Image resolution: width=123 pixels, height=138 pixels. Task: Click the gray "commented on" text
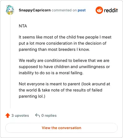point(64,10)
